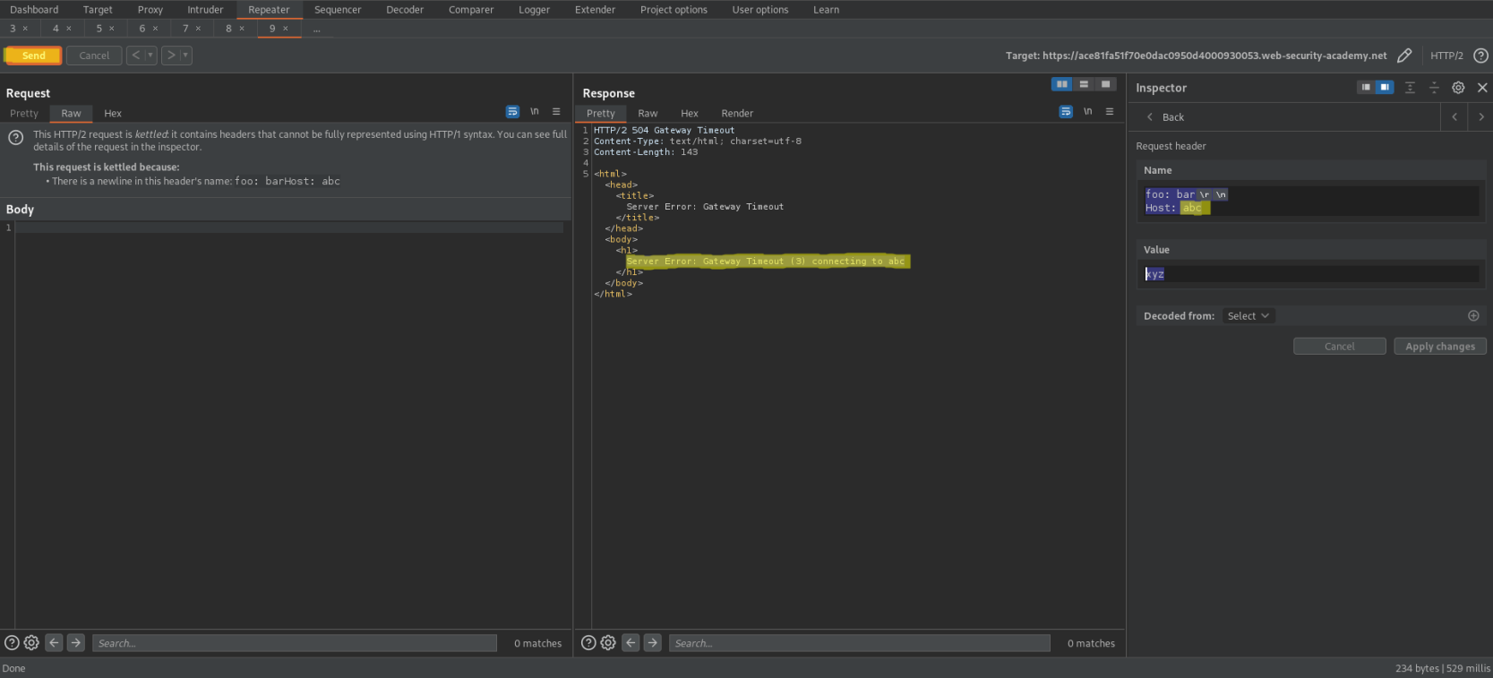Viewport: 1493px width, 678px height.
Task: Edit the header Name field
Action: (x=1311, y=201)
